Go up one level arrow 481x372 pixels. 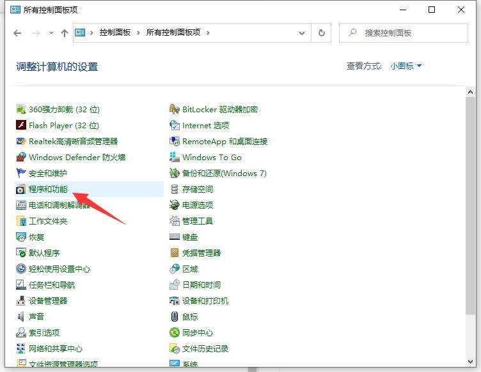(65, 33)
